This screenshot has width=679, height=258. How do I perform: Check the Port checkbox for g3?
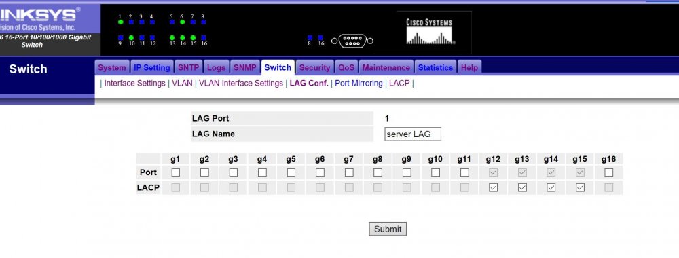(234, 172)
